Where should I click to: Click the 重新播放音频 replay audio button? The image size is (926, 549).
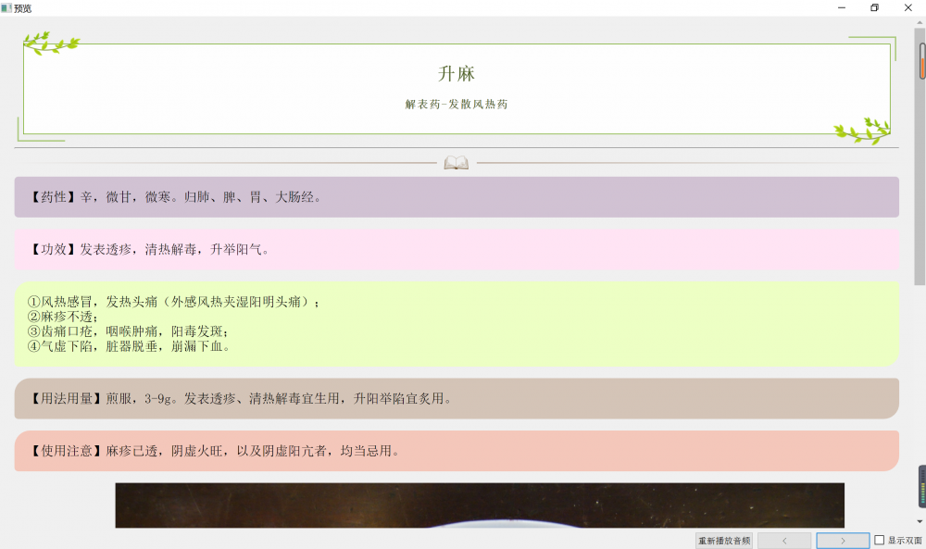pyautogui.click(x=724, y=540)
